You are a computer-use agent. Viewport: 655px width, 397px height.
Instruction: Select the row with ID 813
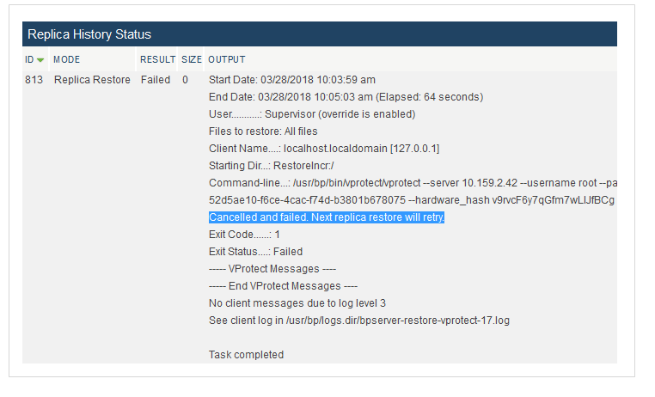320,217
